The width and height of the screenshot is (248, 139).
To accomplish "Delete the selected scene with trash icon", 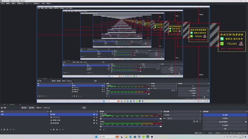I will click(4, 129).
